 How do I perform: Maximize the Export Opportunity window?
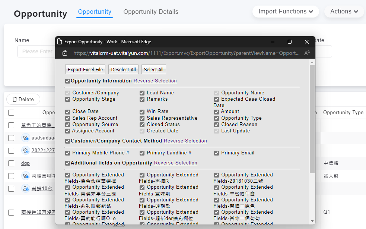click(x=290, y=42)
